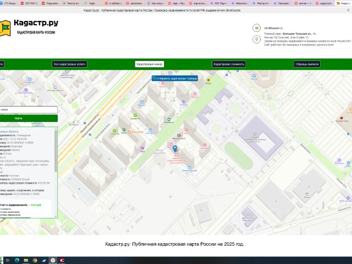Click the info panel scroll-up arrow
Viewport: 352px width, 264px height.
click(x=56, y=129)
